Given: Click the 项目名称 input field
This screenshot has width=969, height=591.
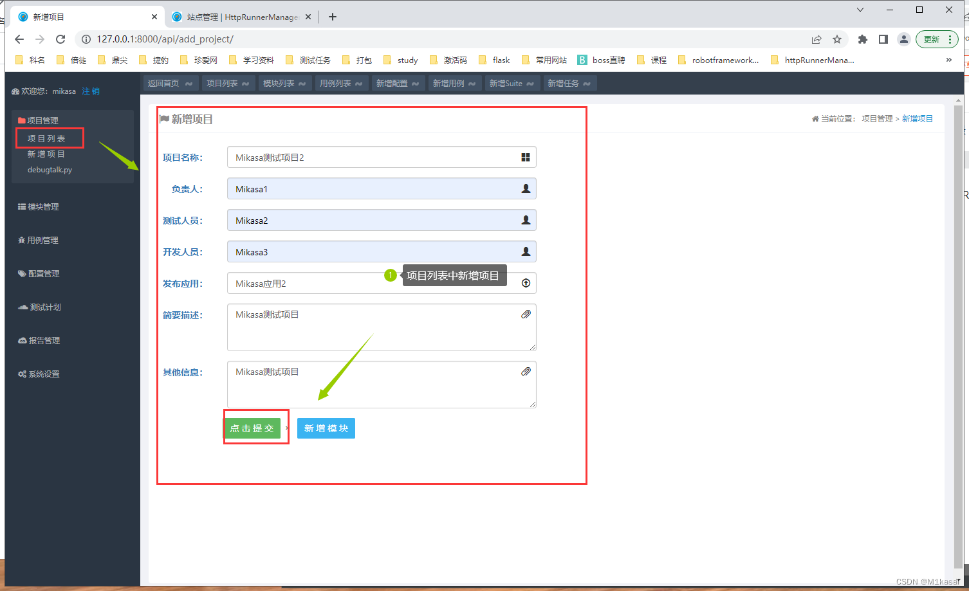Looking at the screenshot, I should tap(382, 157).
